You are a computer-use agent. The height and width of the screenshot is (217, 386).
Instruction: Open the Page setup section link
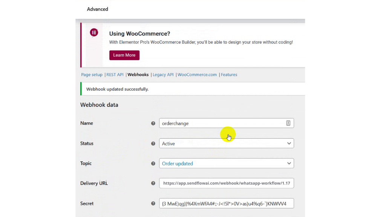click(x=92, y=75)
